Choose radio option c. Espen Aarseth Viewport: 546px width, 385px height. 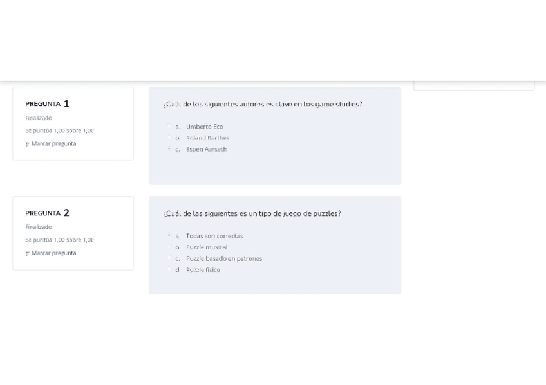[169, 148]
